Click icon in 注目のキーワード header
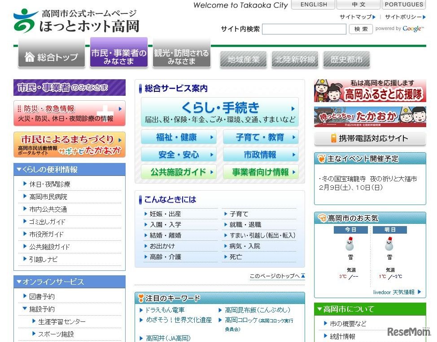 [x=141, y=298]
